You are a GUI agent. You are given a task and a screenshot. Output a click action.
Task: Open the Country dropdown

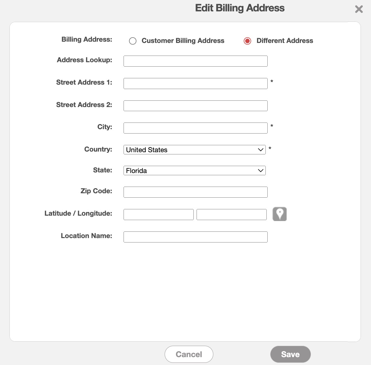pos(194,150)
